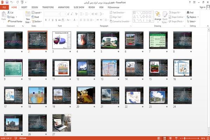Fit slide to current window icon
This screenshot has height=140, width=210.
208,138
